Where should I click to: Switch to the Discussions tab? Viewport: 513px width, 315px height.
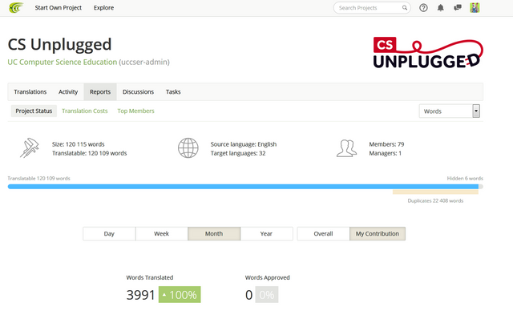click(138, 92)
